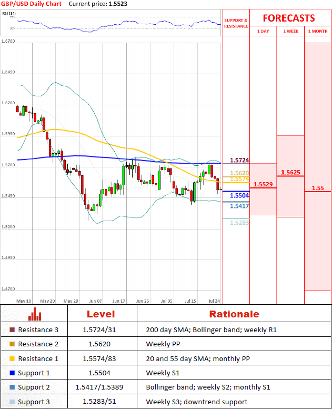Click the Support 3 row label
Image resolution: width=332 pixels, height=409 pixels.
tap(34, 402)
